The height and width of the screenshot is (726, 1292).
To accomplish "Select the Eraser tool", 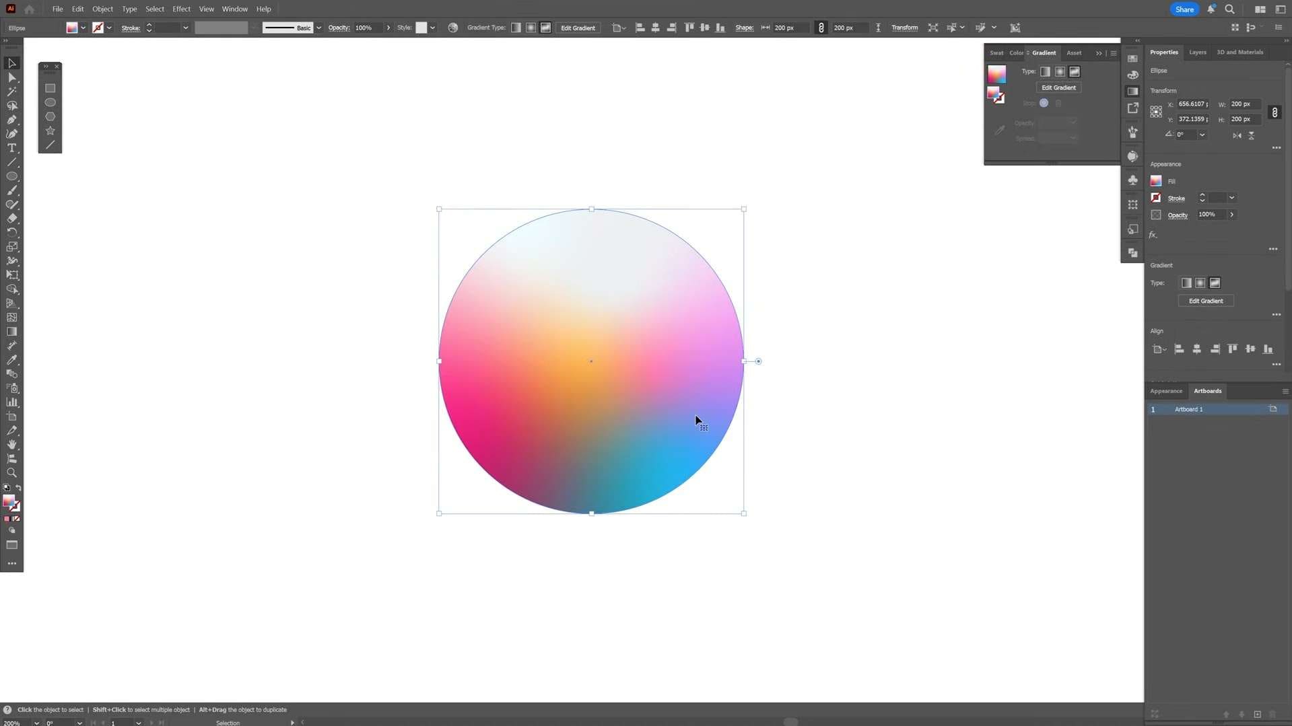I will point(11,219).
